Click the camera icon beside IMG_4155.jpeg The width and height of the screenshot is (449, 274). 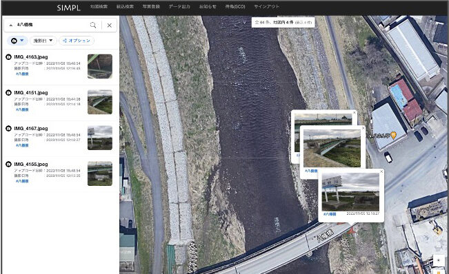8,164
